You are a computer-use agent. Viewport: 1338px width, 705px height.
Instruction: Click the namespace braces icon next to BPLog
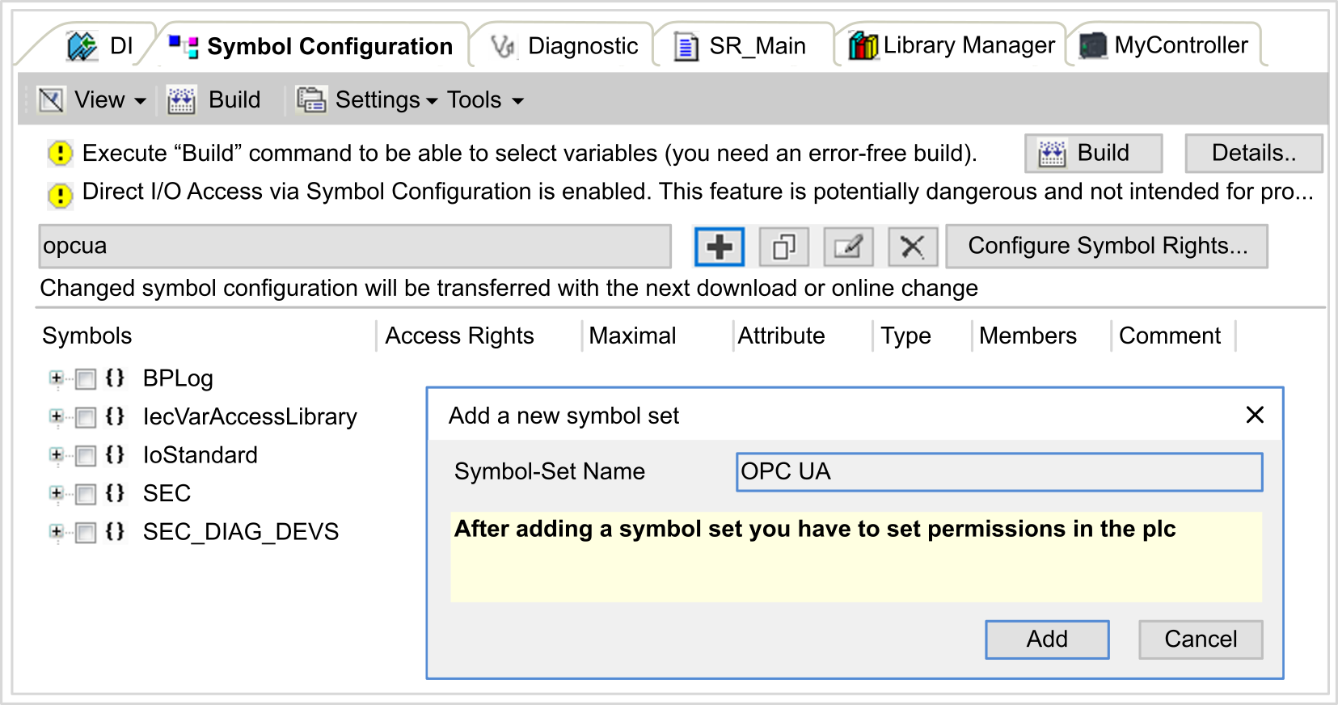pos(115,378)
